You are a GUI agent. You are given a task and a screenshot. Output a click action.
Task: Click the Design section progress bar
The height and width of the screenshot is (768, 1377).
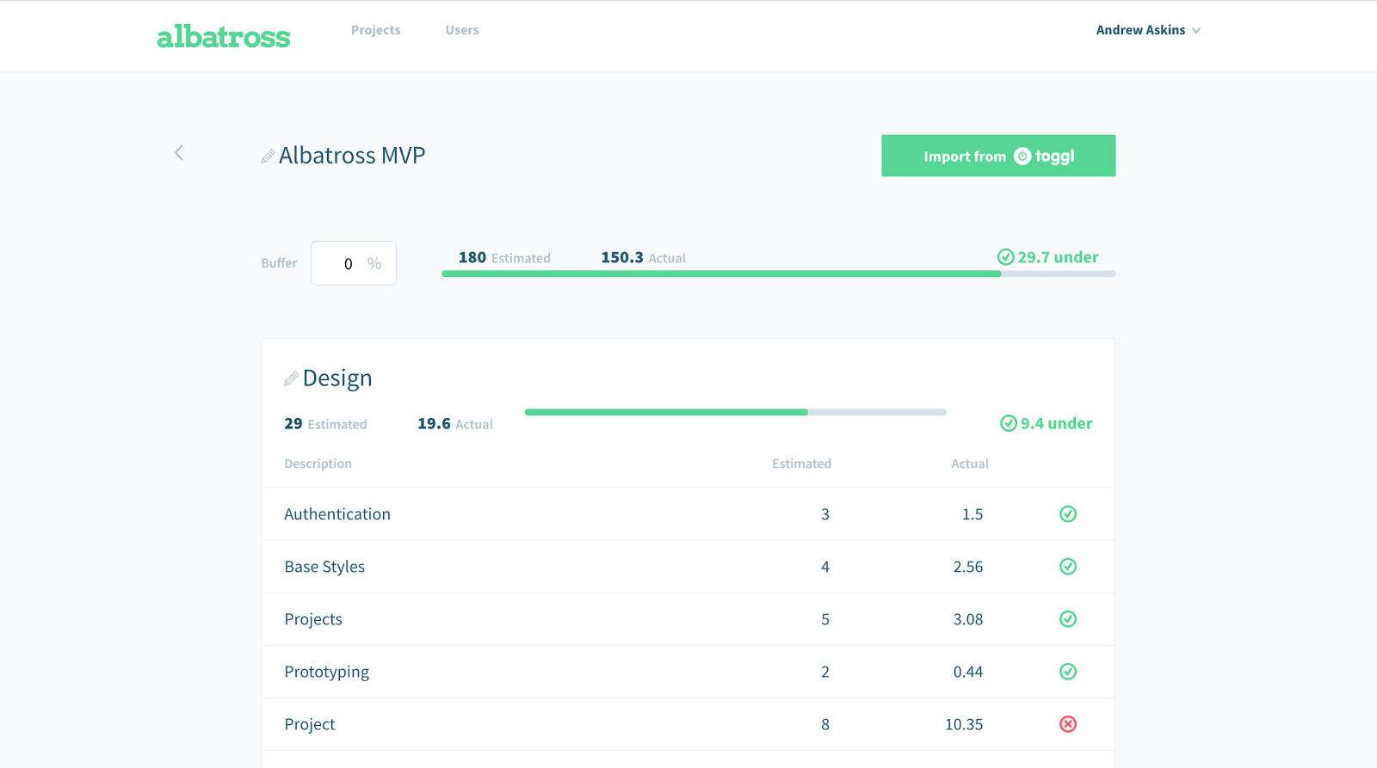point(735,412)
